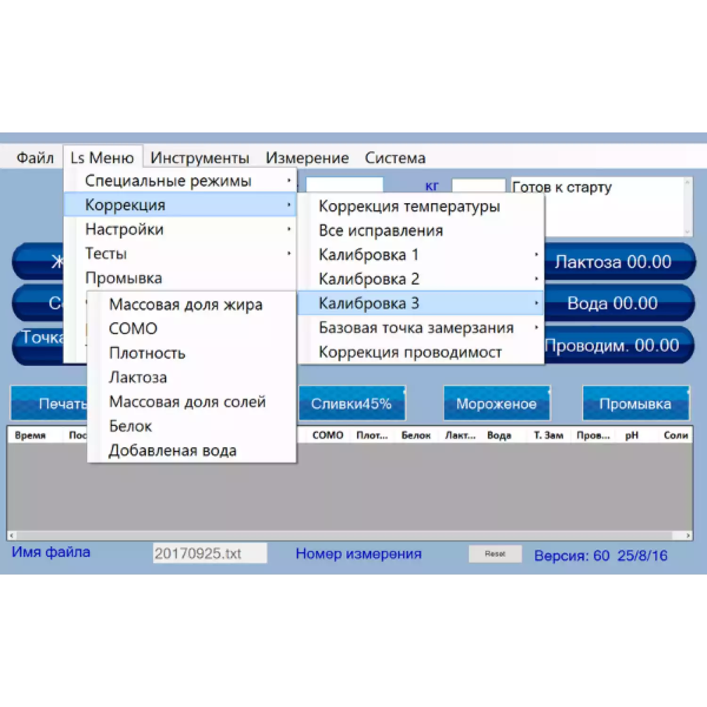Click the file name field 20170925.txt

pos(210,553)
